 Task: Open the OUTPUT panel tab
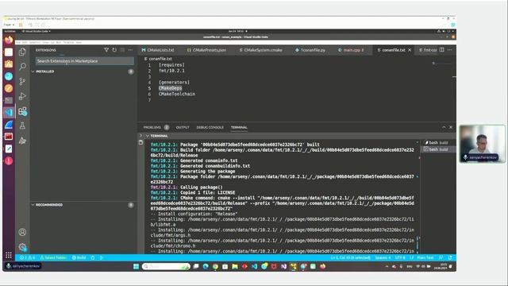(x=183, y=127)
